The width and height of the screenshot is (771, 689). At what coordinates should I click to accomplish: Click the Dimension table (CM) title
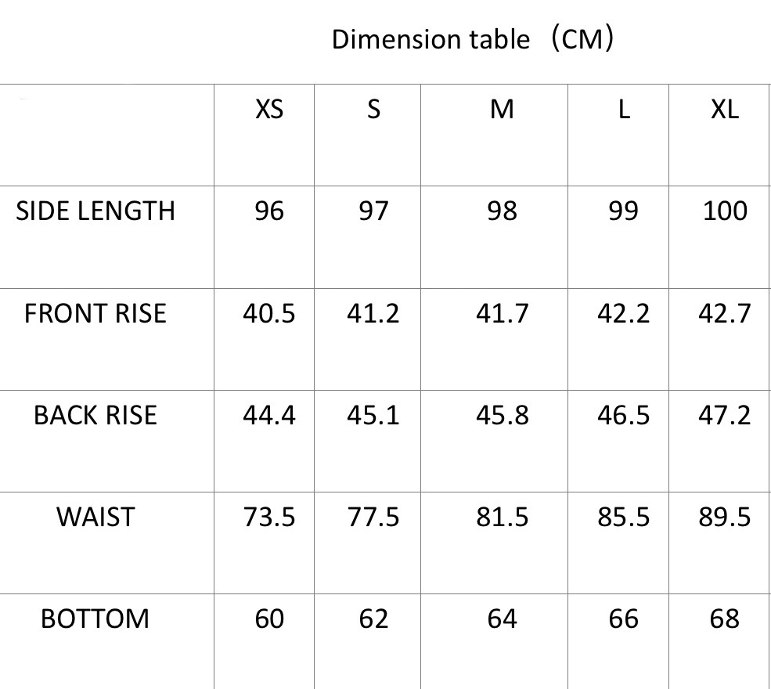[472, 39]
